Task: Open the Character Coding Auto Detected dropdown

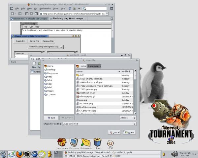Action: tap(99, 124)
